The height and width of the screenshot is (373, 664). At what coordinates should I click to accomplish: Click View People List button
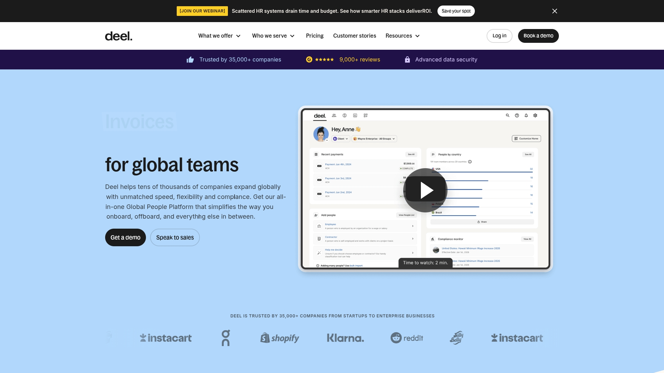tap(406, 215)
